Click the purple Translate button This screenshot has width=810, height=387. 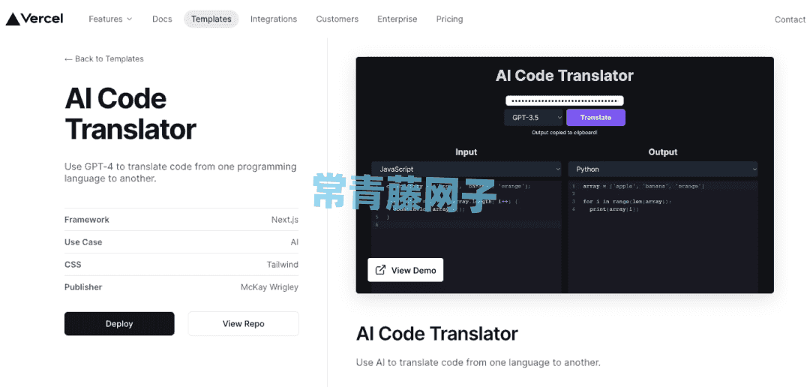(595, 118)
